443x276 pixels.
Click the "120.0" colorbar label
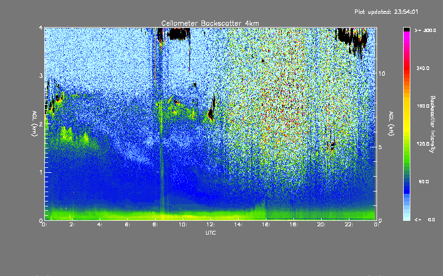(x=423, y=144)
